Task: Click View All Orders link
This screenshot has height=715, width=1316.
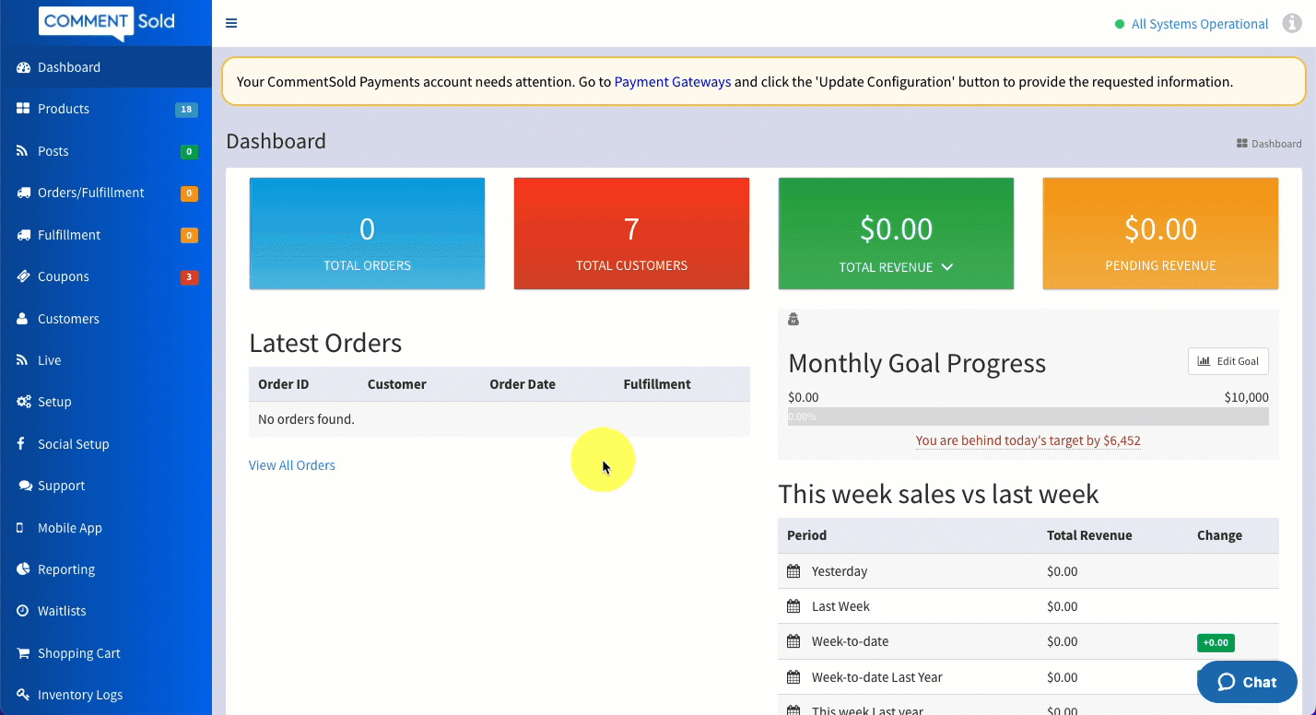Action: [x=292, y=465]
